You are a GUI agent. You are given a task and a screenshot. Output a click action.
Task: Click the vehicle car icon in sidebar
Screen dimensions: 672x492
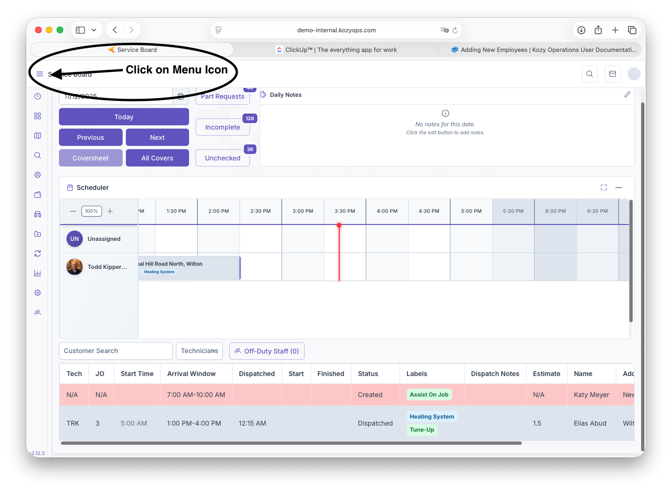pos(37,214)
